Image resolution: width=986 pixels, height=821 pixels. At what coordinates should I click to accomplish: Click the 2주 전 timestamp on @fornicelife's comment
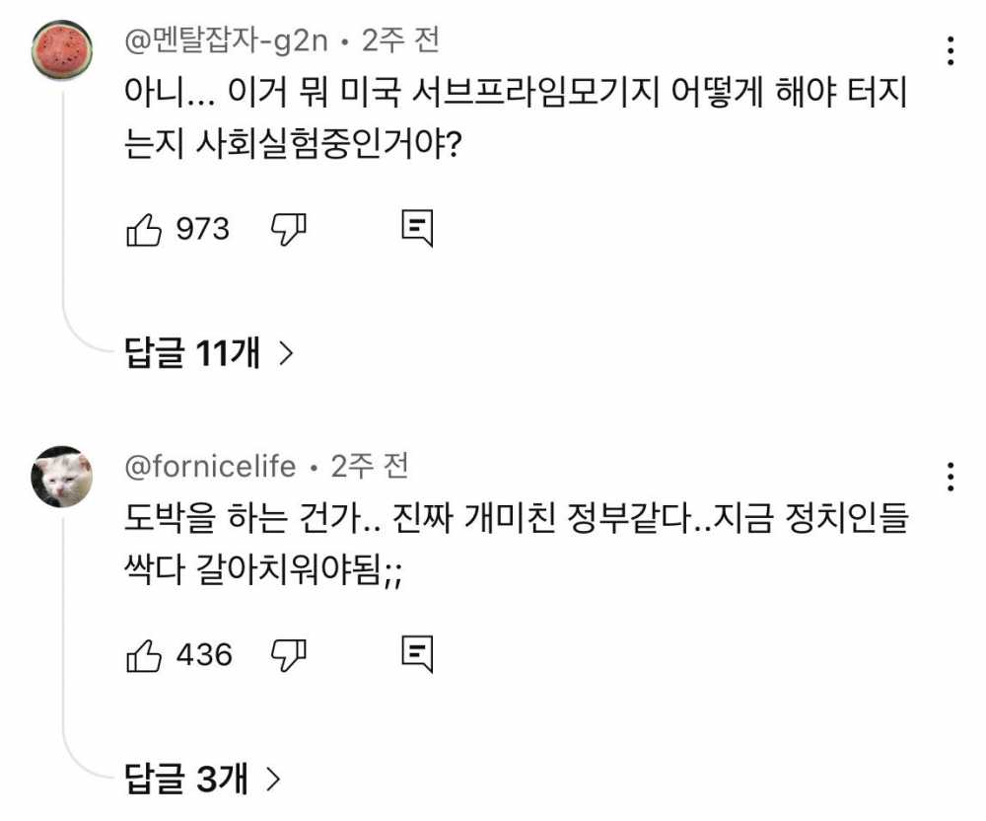click(x=369, y=466)
